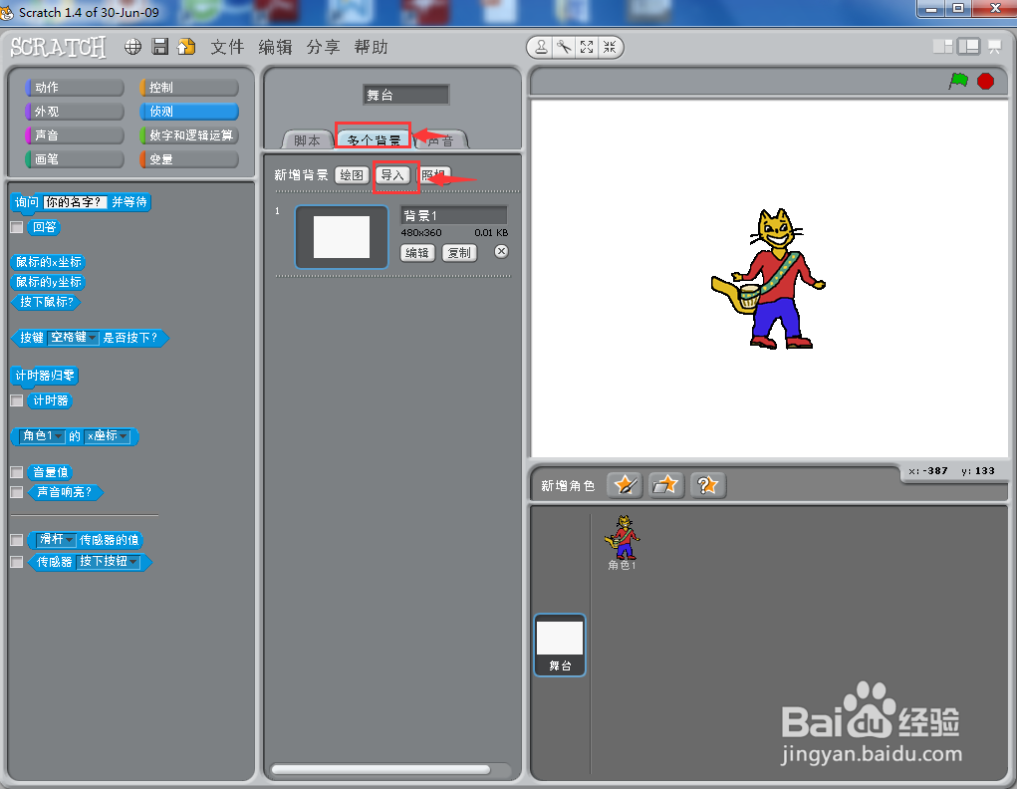Delete 背景1 with the X icon
Image resolution: width=1017 pixels, height=789 pixels.
click(501, 252)
